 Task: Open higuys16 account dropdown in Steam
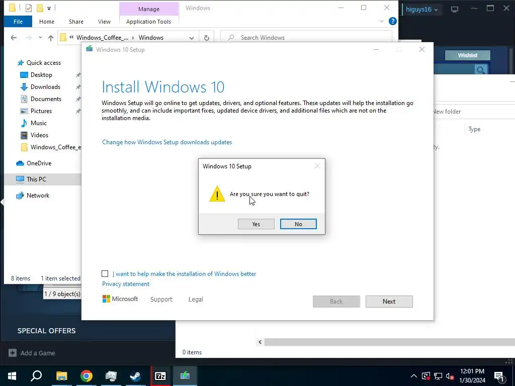pos(422,9)
